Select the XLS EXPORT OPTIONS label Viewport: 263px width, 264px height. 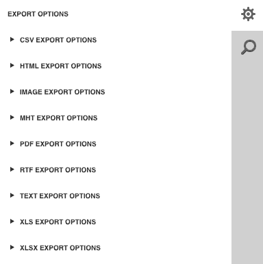pyautogui.click(x=58, y=222)
